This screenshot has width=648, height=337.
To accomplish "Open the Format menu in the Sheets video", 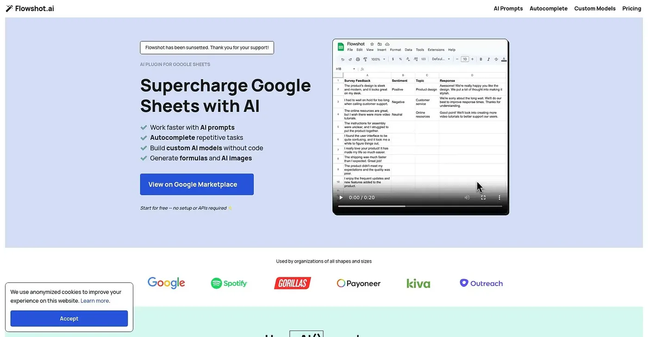I will tap(395, 50).
